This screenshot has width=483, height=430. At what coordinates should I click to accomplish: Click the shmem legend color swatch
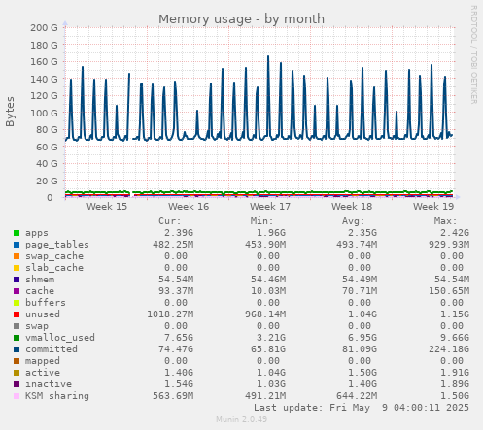pos(17,280)
